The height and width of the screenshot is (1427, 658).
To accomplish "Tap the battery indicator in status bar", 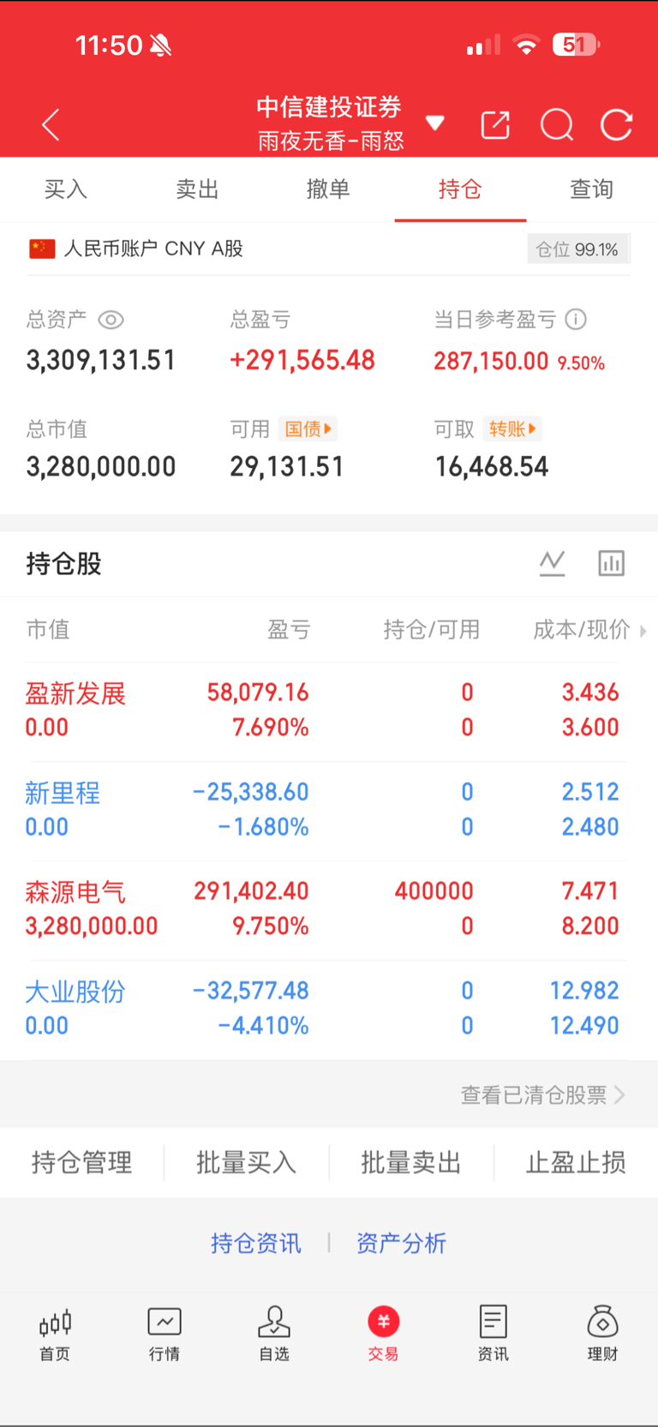I will coord(577,45).
